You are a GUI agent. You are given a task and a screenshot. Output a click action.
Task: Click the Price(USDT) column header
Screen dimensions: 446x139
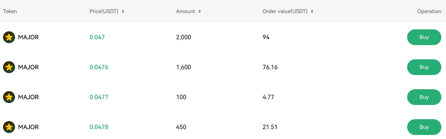tap(104, 11)
